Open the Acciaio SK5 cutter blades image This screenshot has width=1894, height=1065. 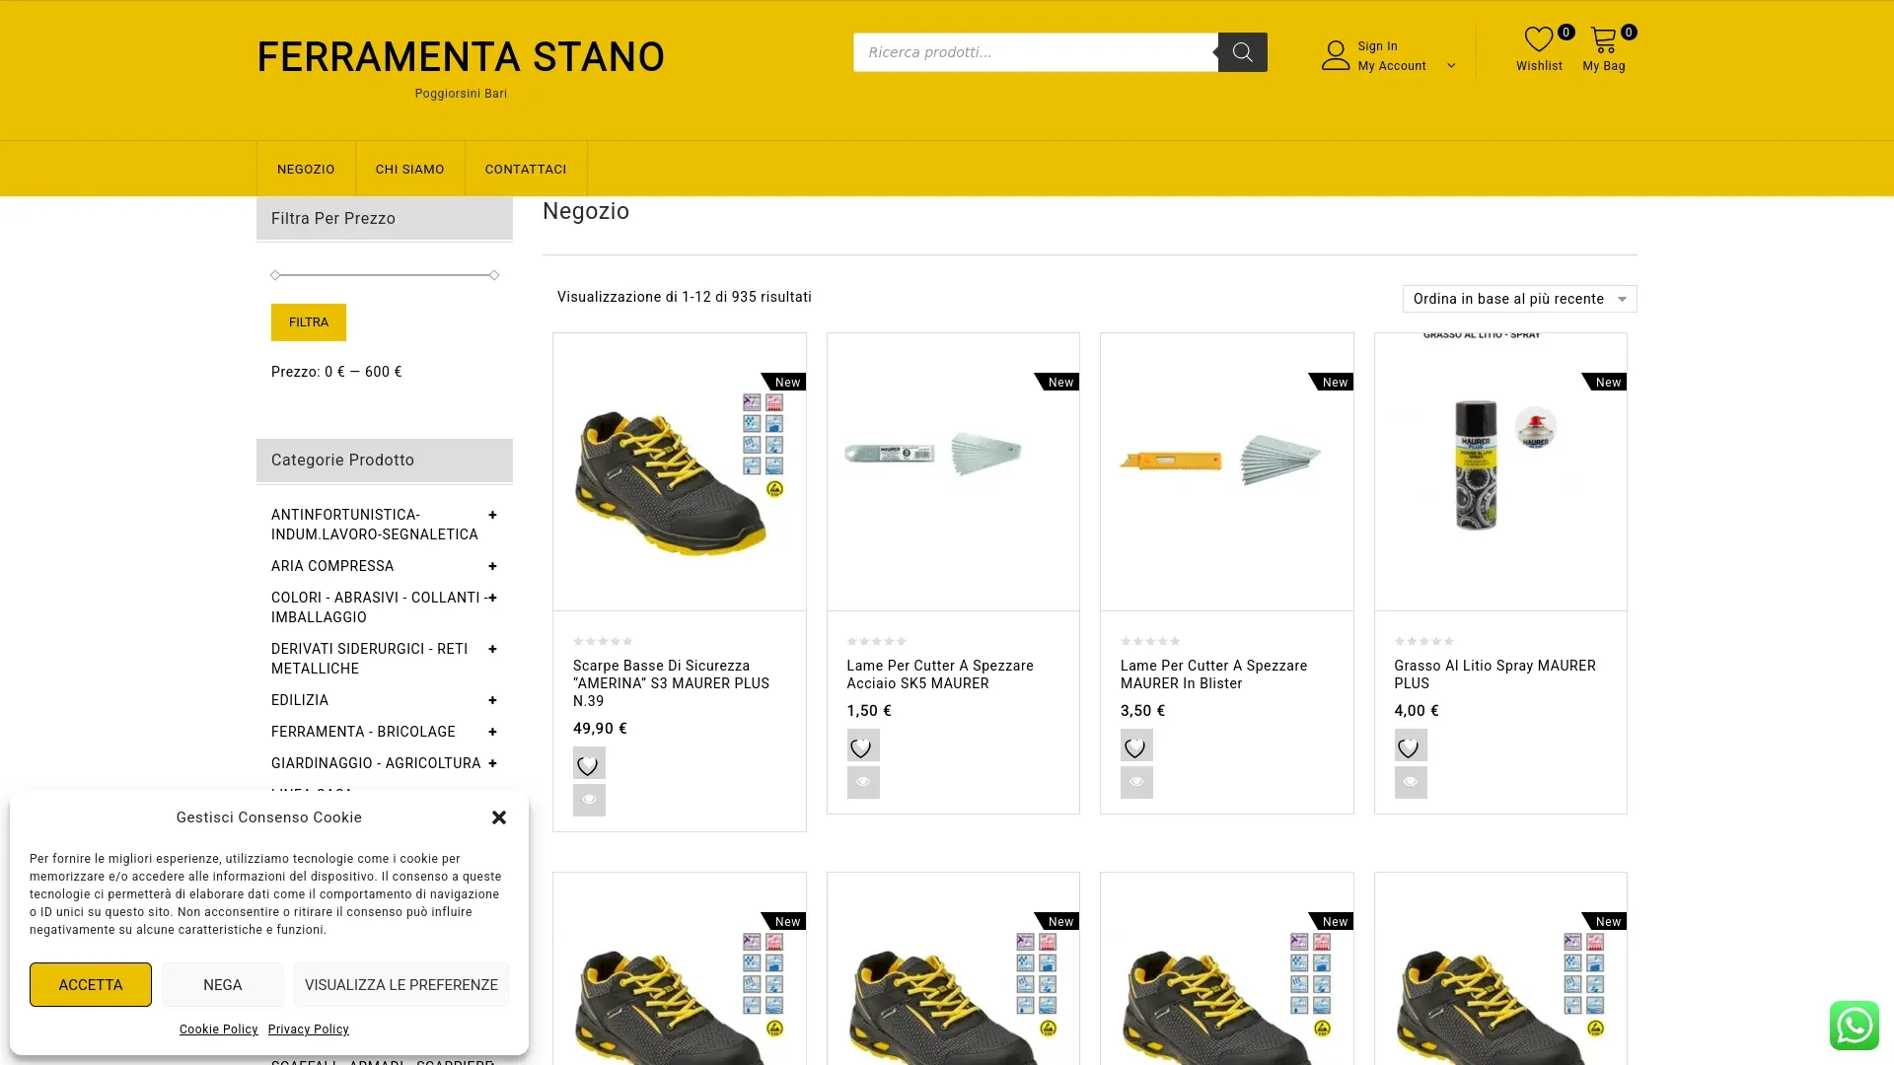click(953, 472)
